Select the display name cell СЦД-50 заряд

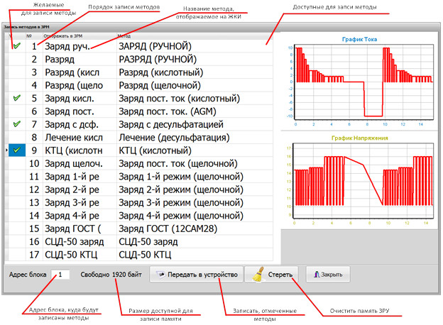tap(77, 241)
